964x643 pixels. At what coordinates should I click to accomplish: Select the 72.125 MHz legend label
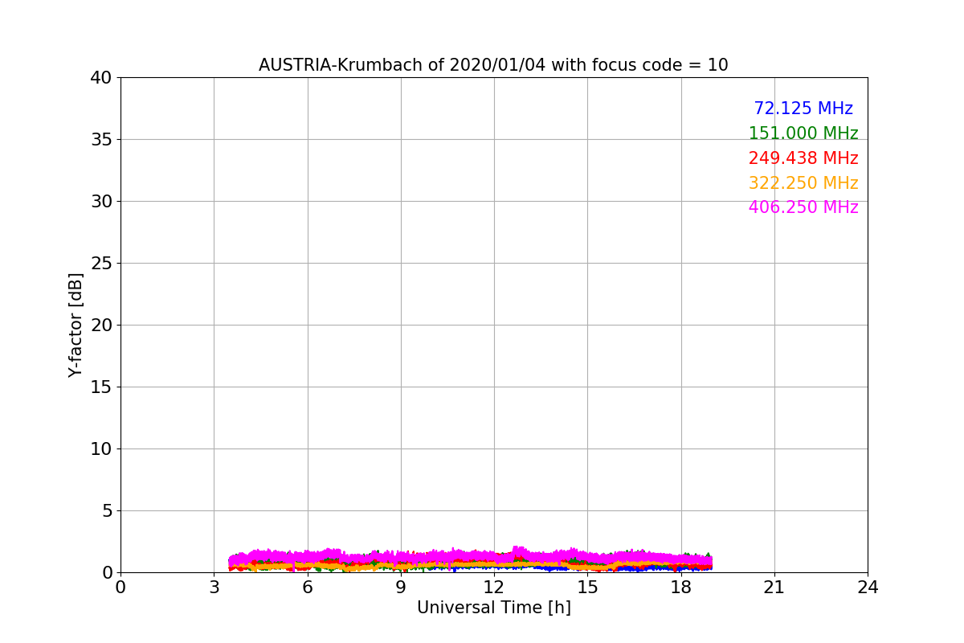click(803, 109)
